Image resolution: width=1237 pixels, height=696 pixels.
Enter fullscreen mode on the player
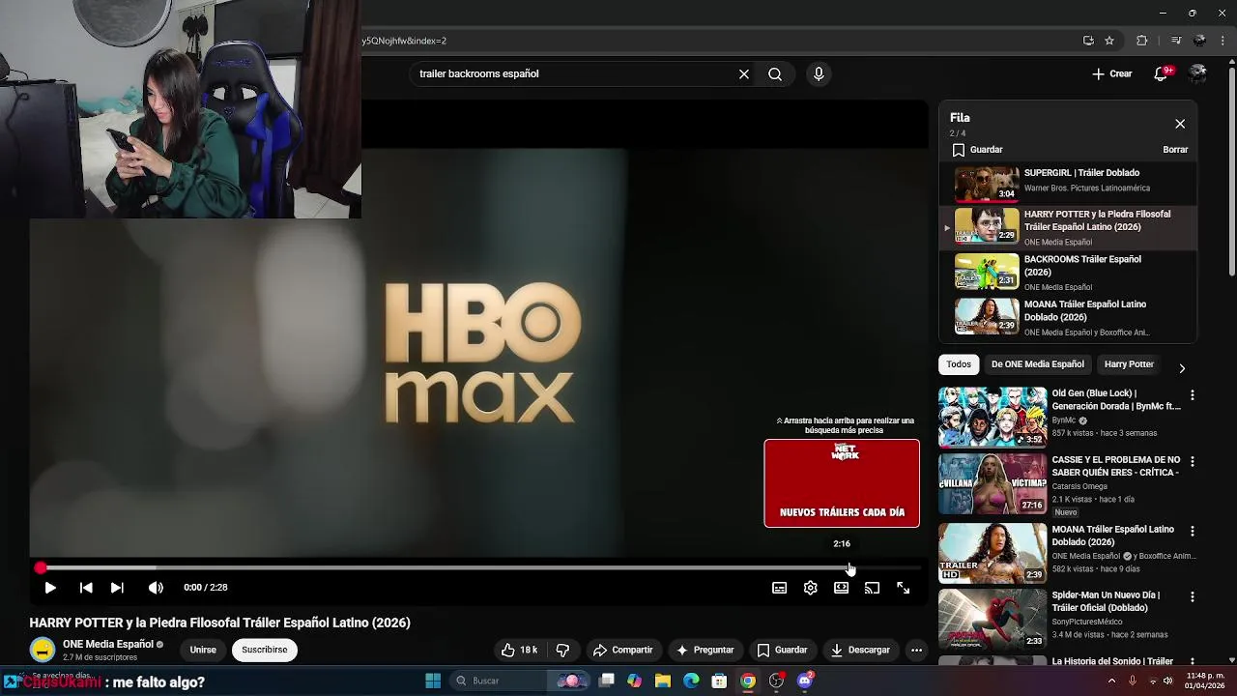pyautogui.click(x=903, y=588)
